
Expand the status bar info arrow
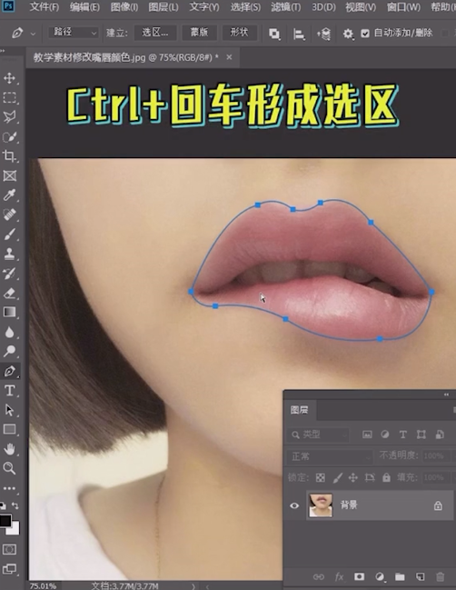click(x=193, y=585)
